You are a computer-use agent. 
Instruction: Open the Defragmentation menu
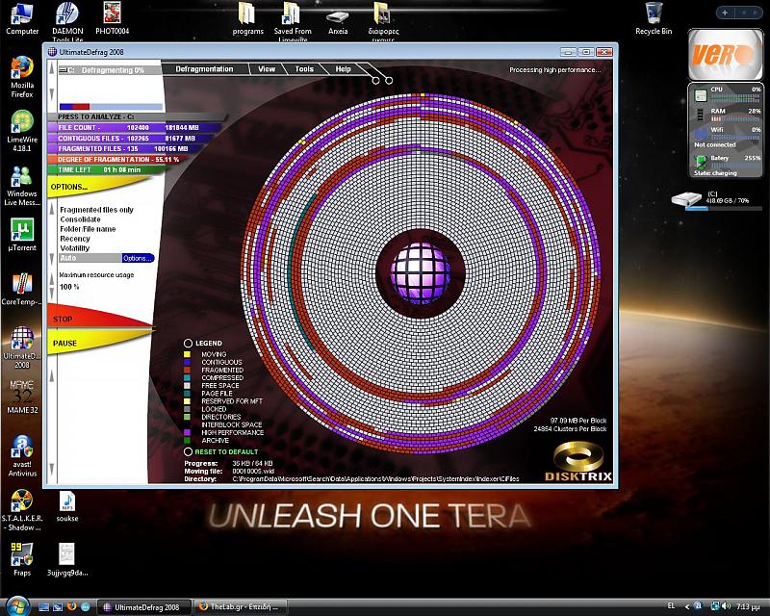(204, 69)
